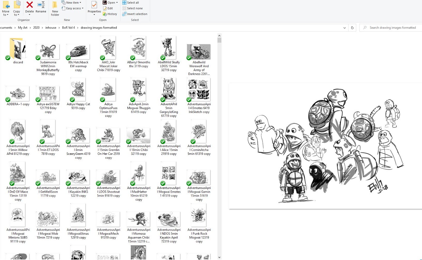The width and height of the screenshot is (422, 260).
Task: Navigate to My Art breadcrumb
Action: [x=23, y=28]
